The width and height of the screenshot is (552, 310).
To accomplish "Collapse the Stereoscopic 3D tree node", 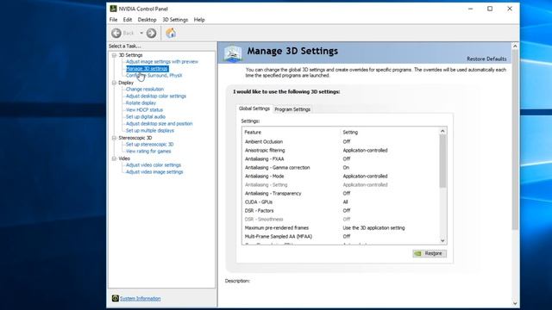I will [114, 138].
